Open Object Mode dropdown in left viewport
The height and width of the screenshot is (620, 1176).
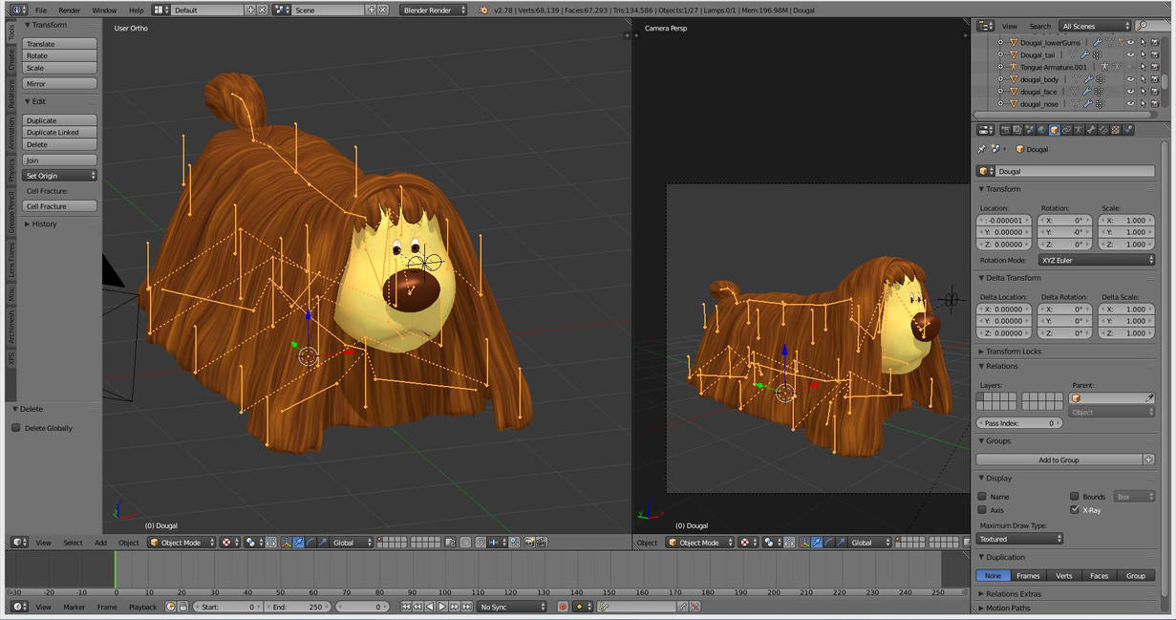tap(182, 543)
